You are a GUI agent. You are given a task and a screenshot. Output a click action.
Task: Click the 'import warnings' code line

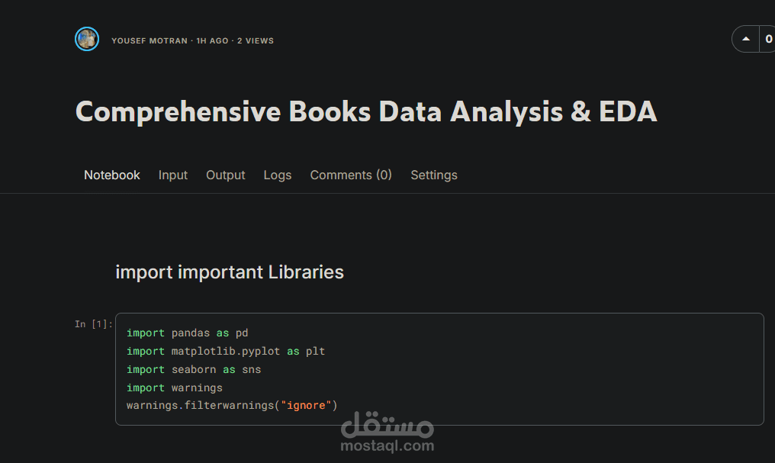(175, 388)
